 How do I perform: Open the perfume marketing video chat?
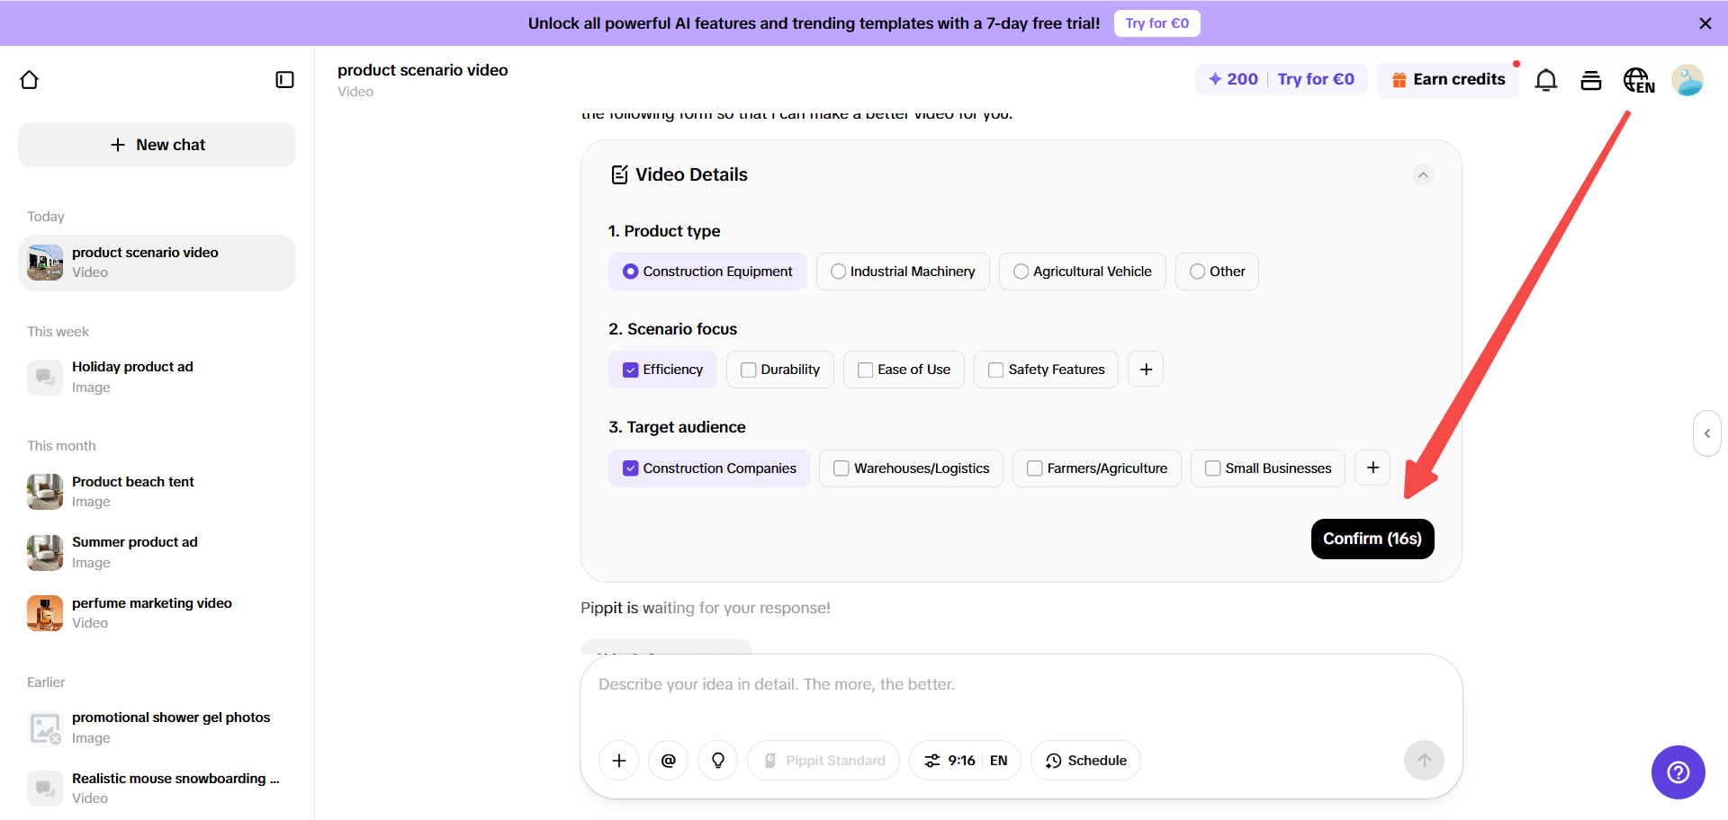point(151,612)
